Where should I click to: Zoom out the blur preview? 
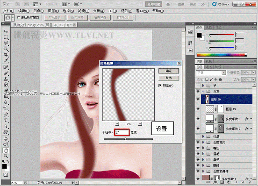point(117,124)
